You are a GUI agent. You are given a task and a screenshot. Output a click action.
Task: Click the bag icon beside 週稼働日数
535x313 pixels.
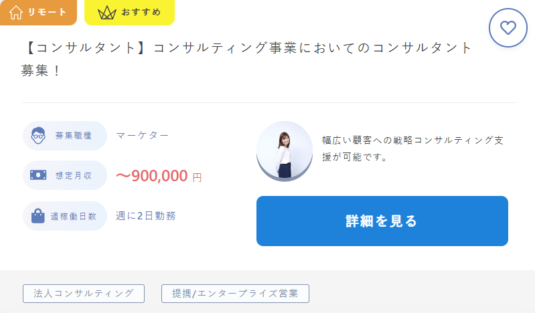(38, 216)
